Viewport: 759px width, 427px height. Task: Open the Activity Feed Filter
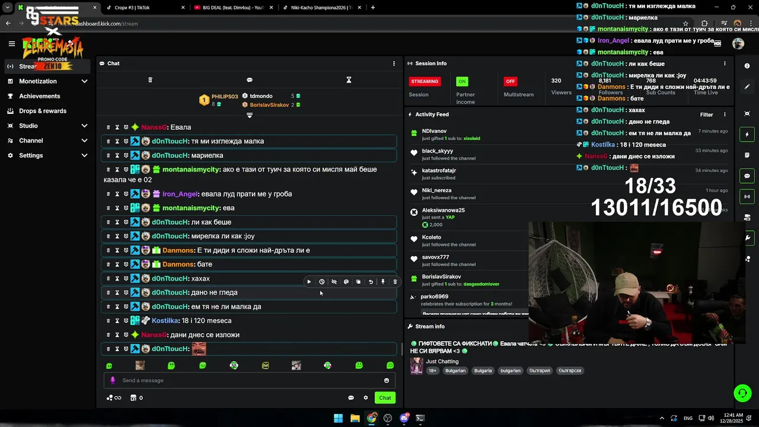point(706,114)
